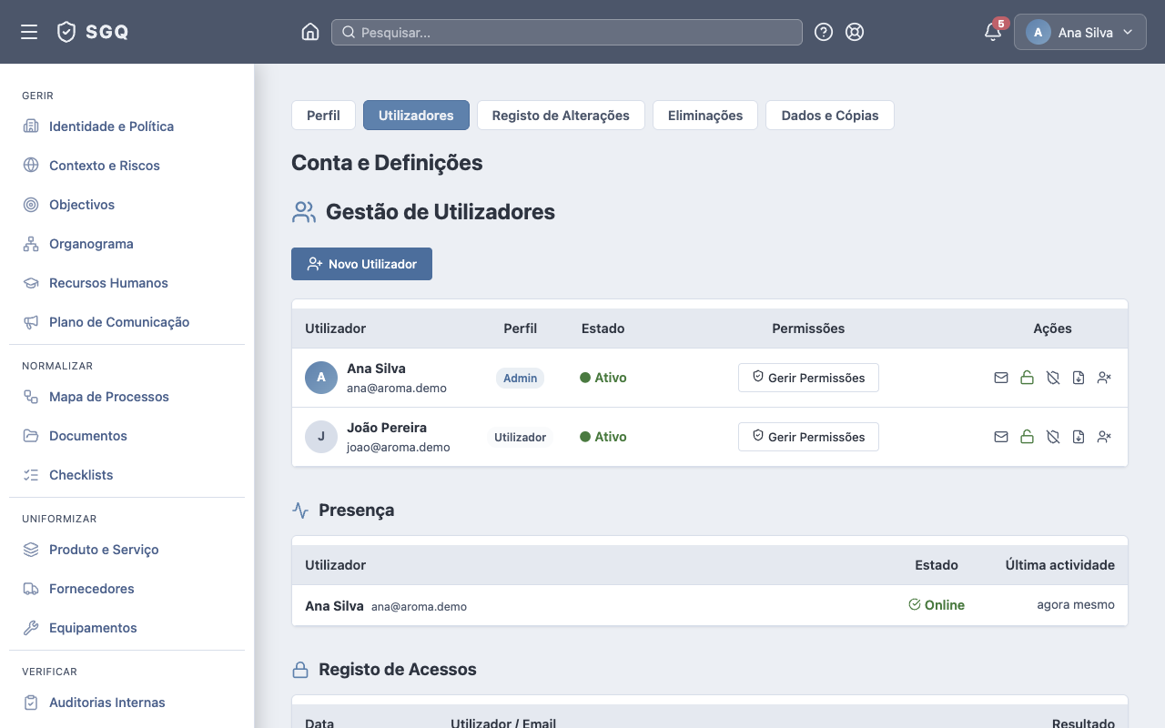Click the file download icon for Ana Silva

(1079, 378)
